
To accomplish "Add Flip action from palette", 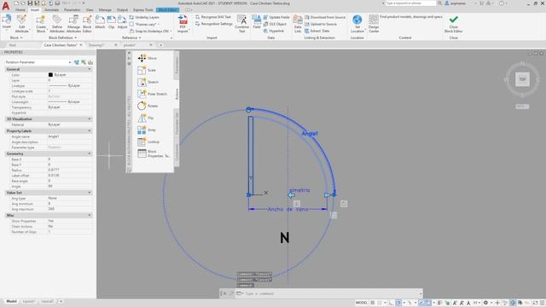I will 146,118.
